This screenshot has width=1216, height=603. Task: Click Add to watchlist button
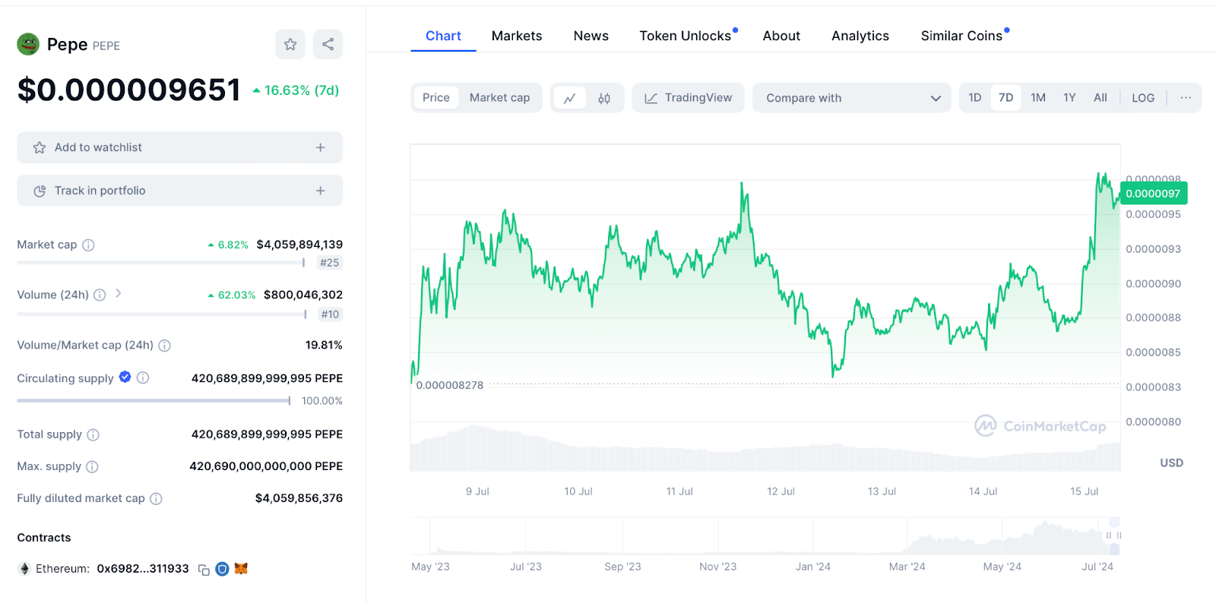[179, 147]
